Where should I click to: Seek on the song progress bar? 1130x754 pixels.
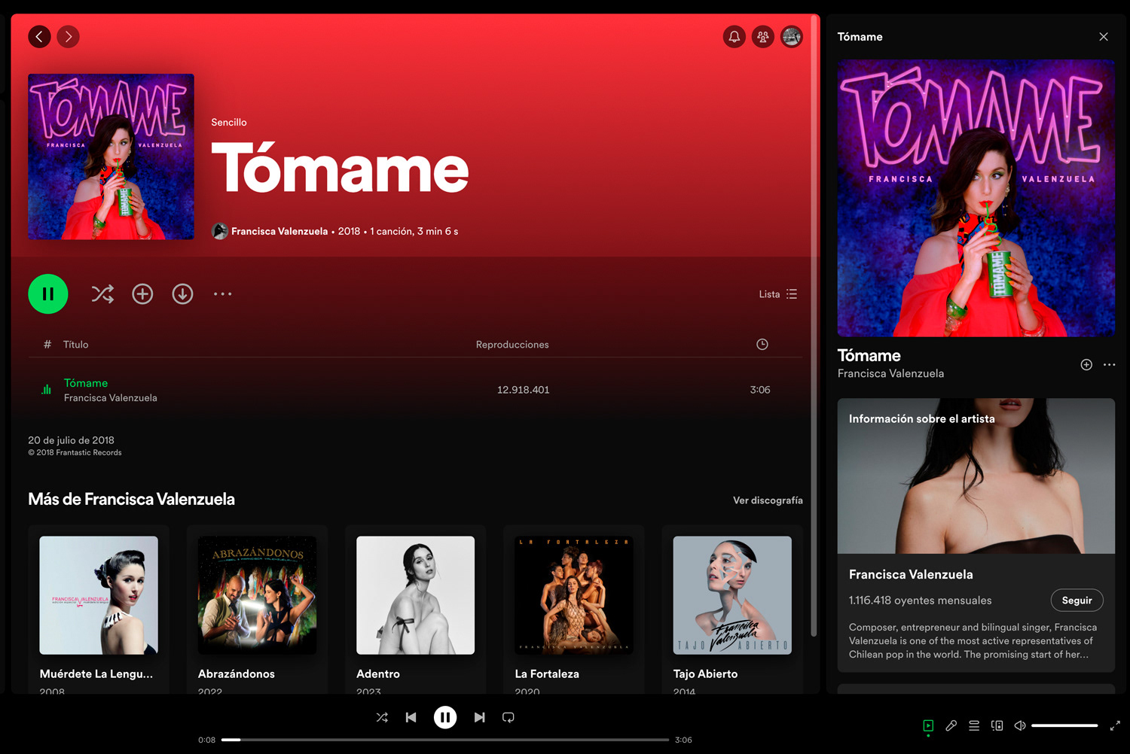tap(445, 740)
